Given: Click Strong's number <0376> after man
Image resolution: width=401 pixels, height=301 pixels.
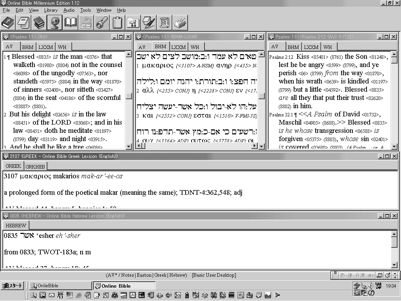Looking at the screenshot, I should coord(92,57).
